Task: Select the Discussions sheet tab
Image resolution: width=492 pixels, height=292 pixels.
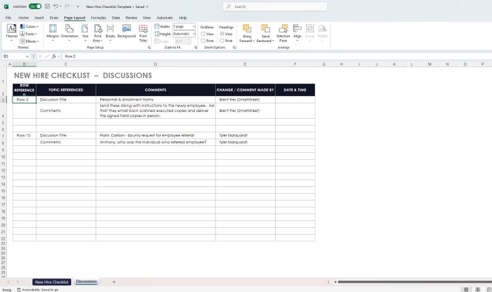Action: pyautogui.click(x=86, y=281)
